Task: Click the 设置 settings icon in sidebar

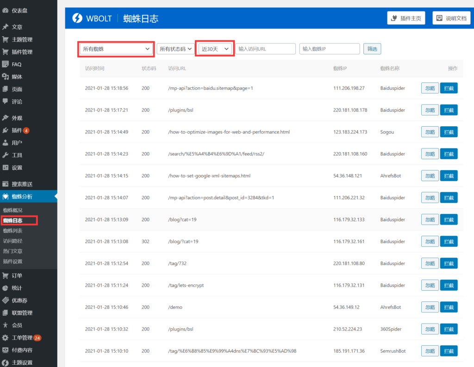Action: (x=5, y=168)
